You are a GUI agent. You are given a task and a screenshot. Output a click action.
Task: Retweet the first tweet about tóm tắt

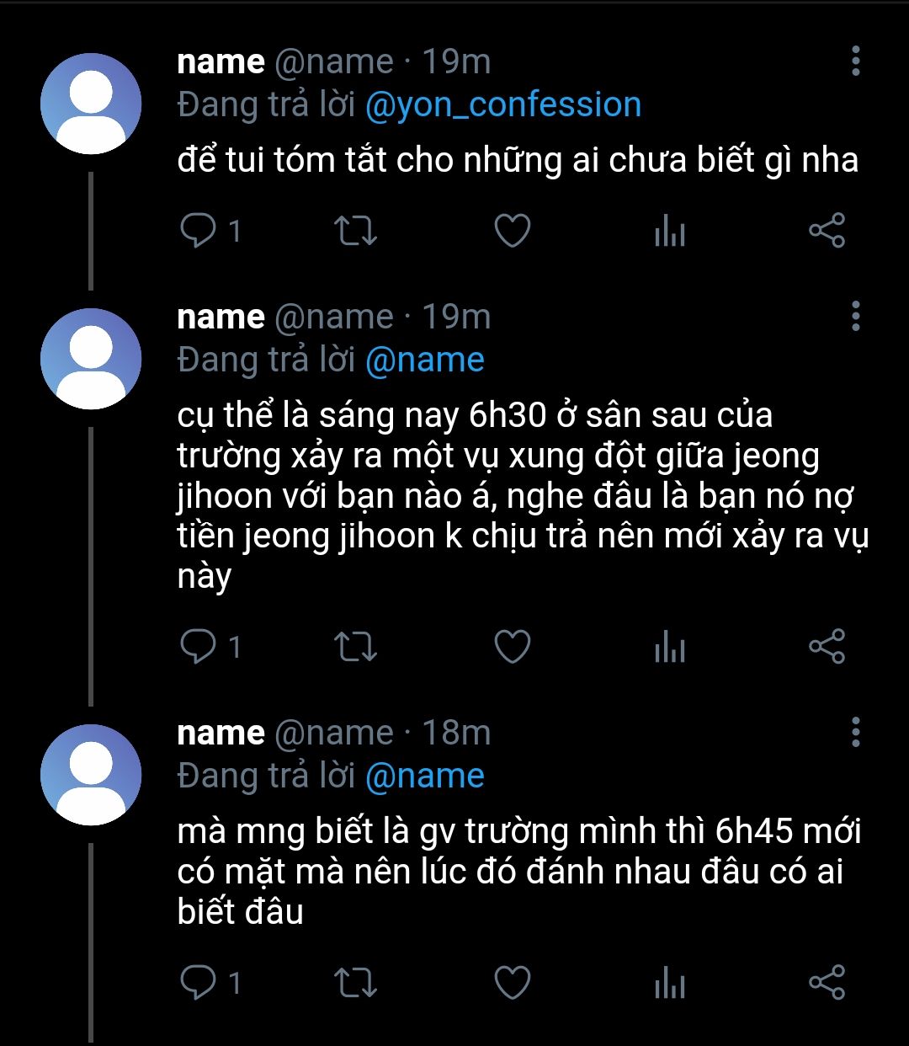(355, 230)
